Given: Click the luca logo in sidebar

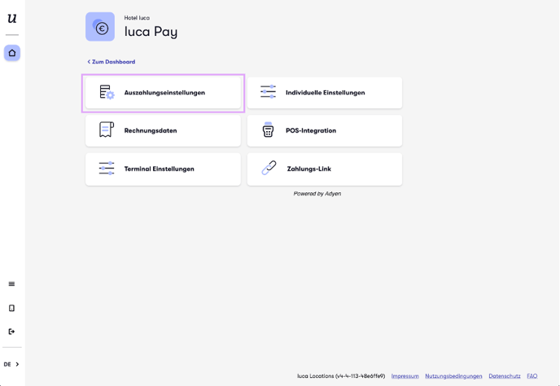Looking at the screenshot, I should pyautogui.click(x=12, y=18).
